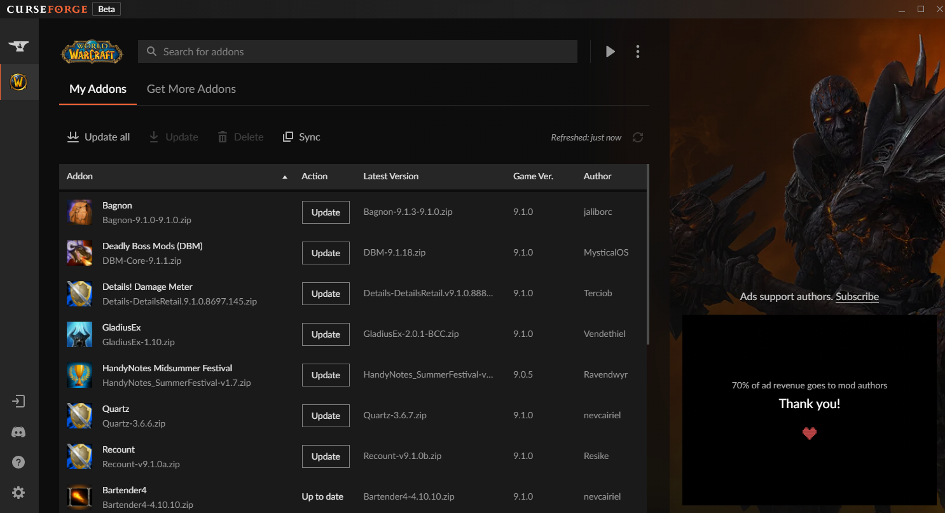The image size is (945, 513).
Task: Click author name Resike
Action: [597, 456]
